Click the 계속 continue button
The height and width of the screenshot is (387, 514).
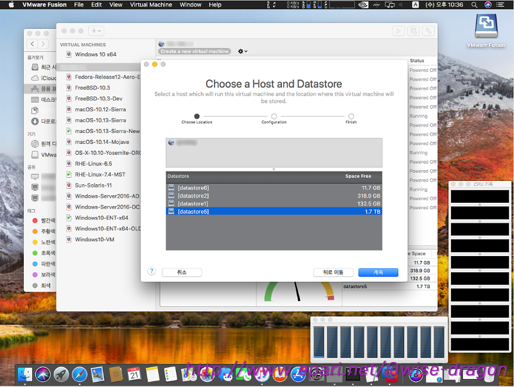tap(378, 272)
